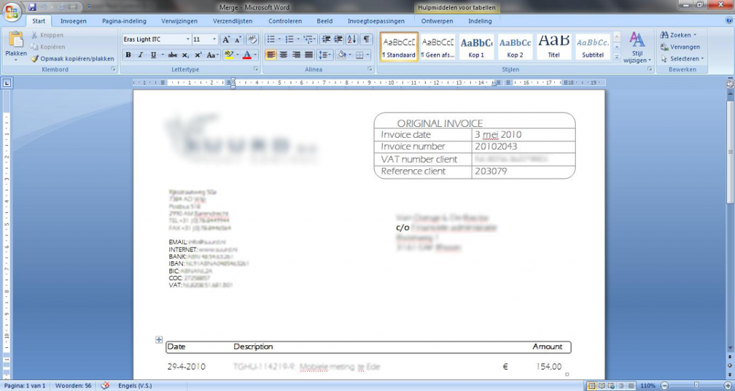Screen dimensions: 735x391
Task: Click the text highlight color button
Action: (228, 55)
